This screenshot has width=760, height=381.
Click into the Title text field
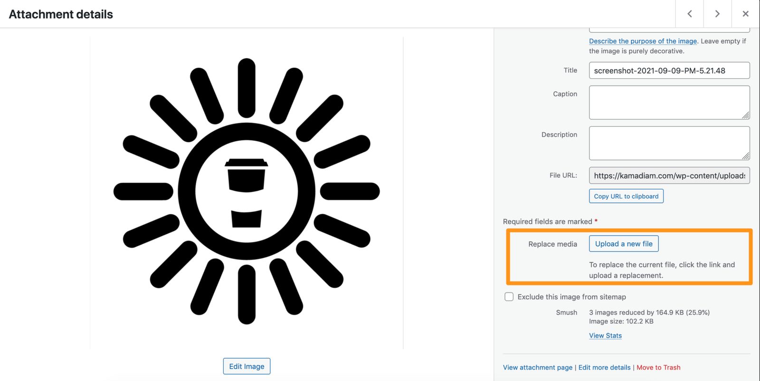(x=669, y=71)
